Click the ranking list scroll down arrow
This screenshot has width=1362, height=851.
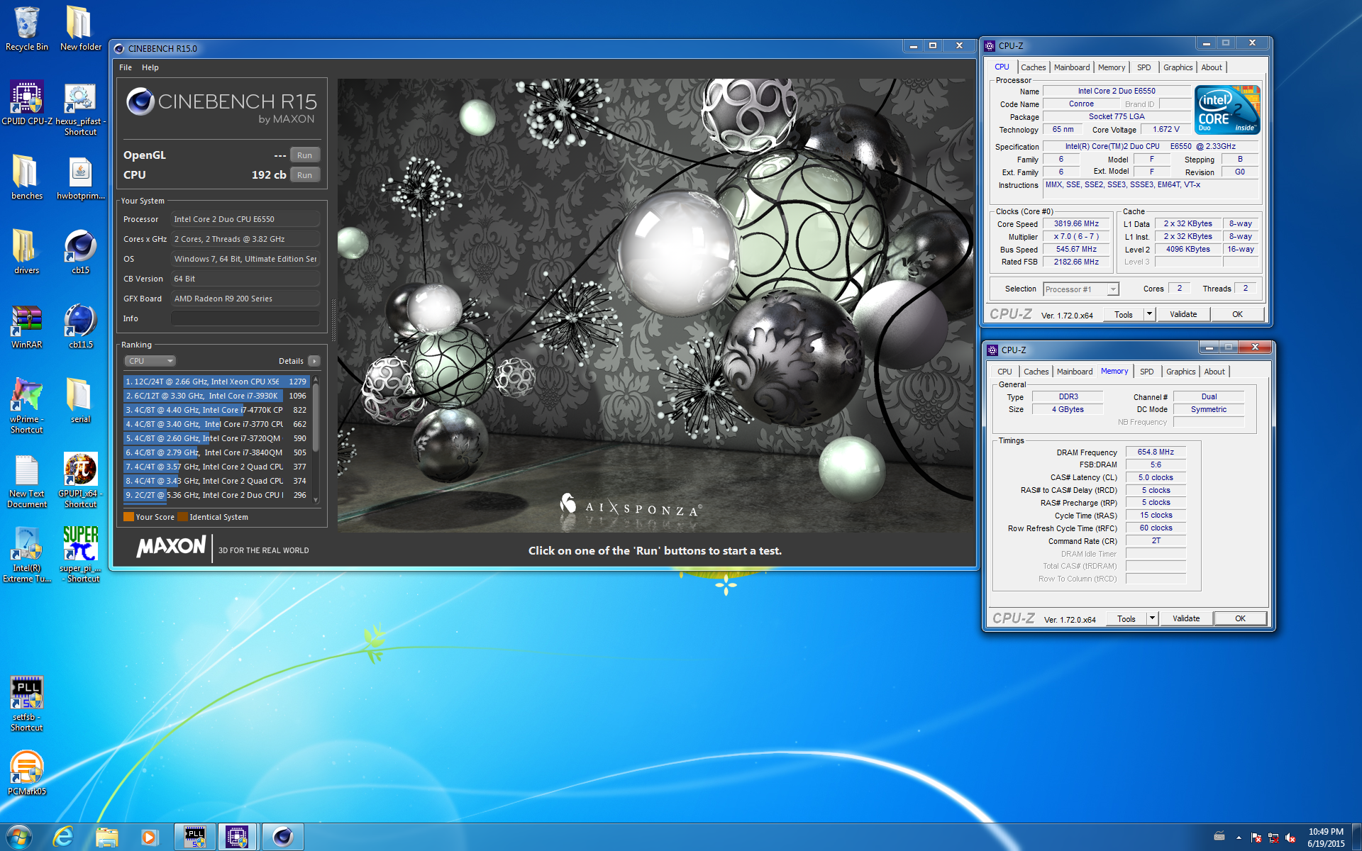click(x=316, y=500)
